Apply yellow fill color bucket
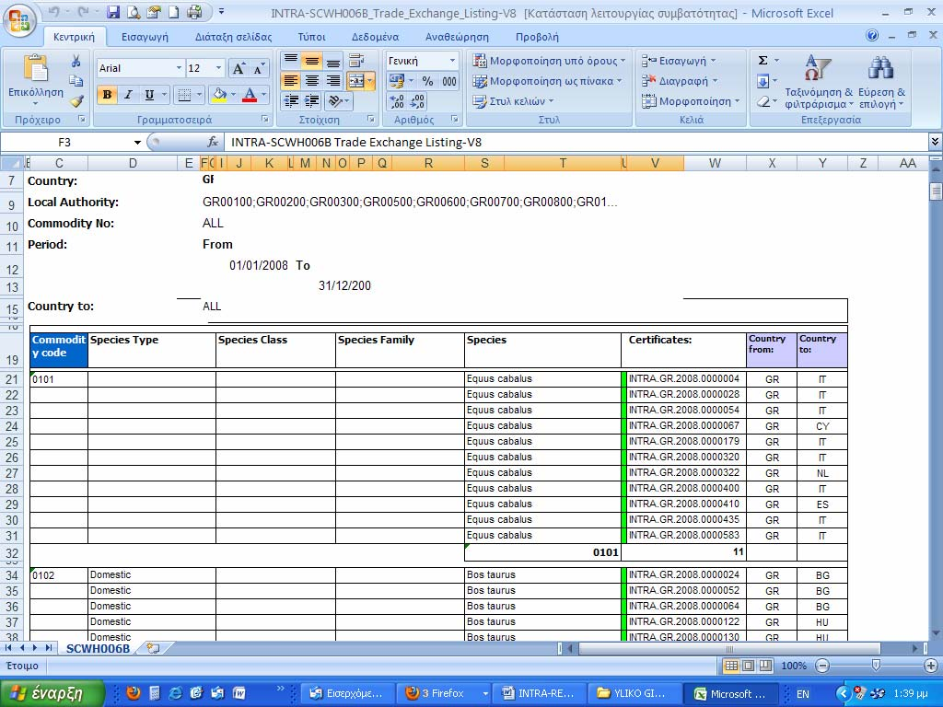943x707 pixels. pos(219,95)
